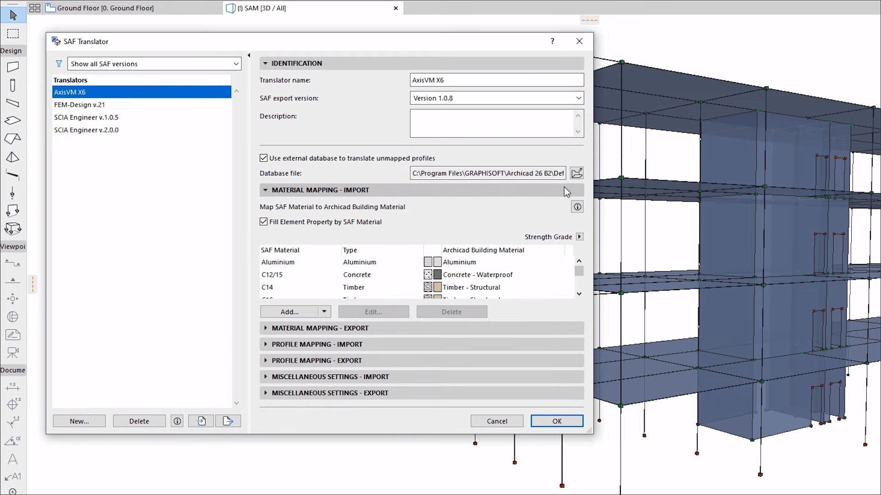Collapse translator list panel arrow
Viewport: 881px width, 495px height.
(x=249, y=55)
